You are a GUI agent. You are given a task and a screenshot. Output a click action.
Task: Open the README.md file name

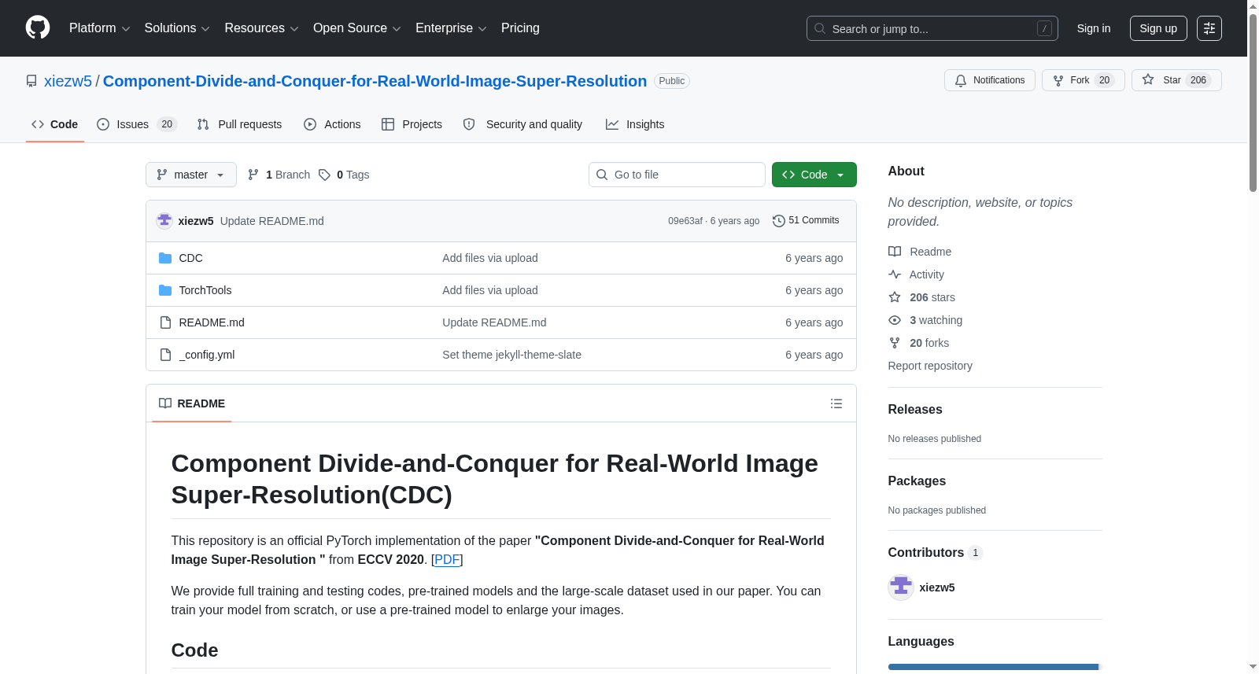212,322
